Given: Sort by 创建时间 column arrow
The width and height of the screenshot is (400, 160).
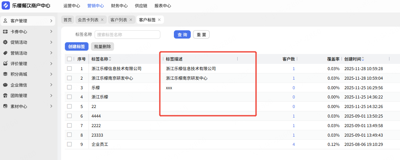Looking at the screenshot, I should (x=363, y=59).
